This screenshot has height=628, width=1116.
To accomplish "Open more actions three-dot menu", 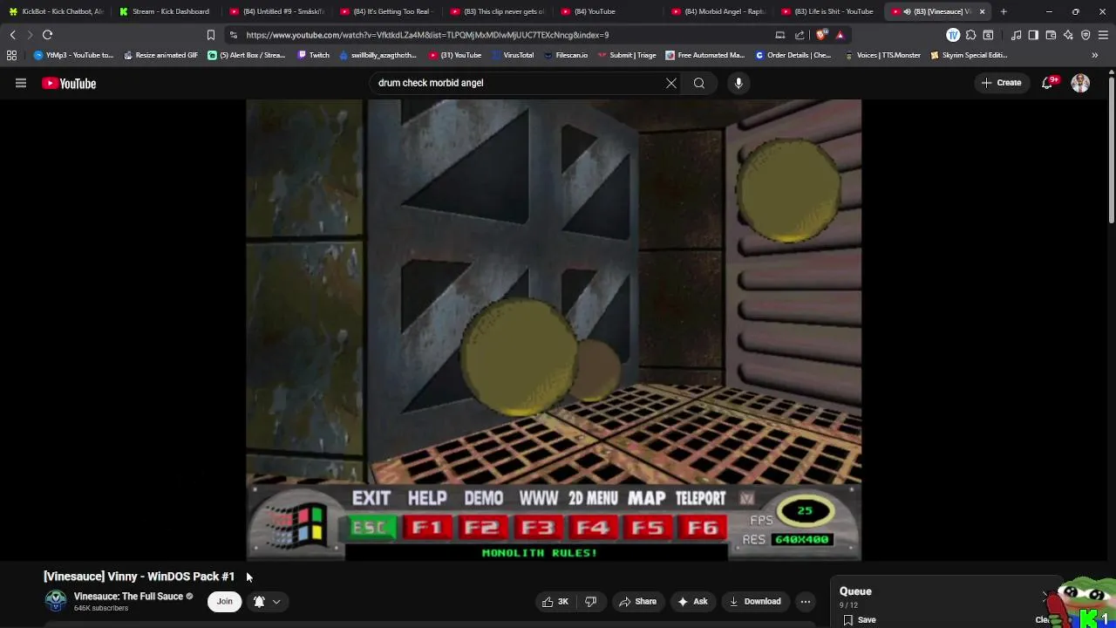I will [806, 601].
